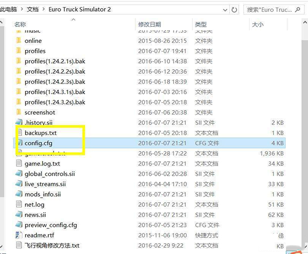The height and width of the screenshot is (254, 308).
Task: Sort files by 名称 column
Action: [x=20, y=25]
